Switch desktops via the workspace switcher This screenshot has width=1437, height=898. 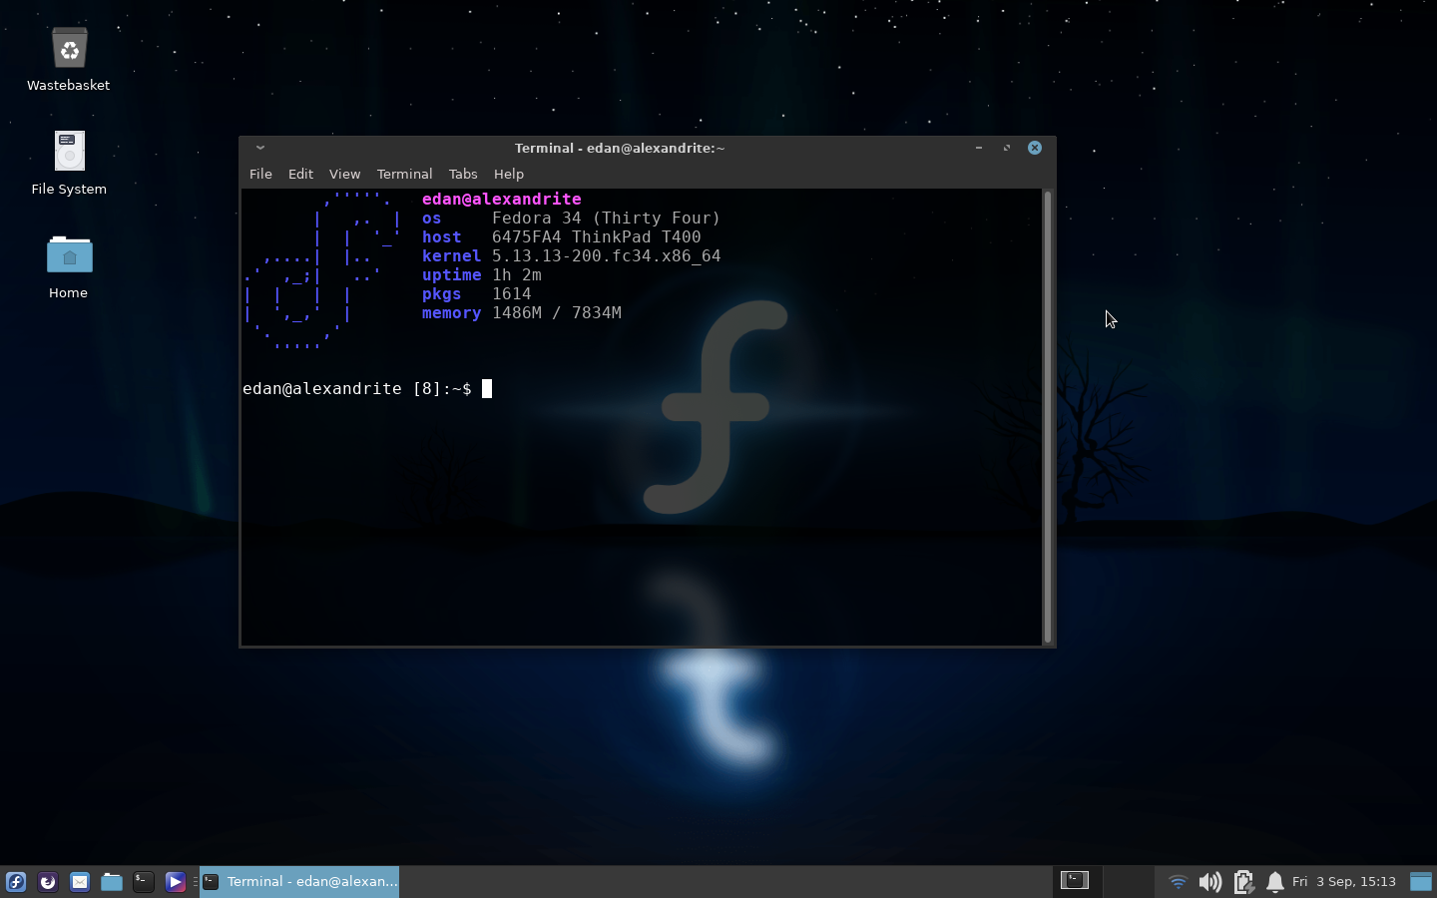click(1423, 882)
